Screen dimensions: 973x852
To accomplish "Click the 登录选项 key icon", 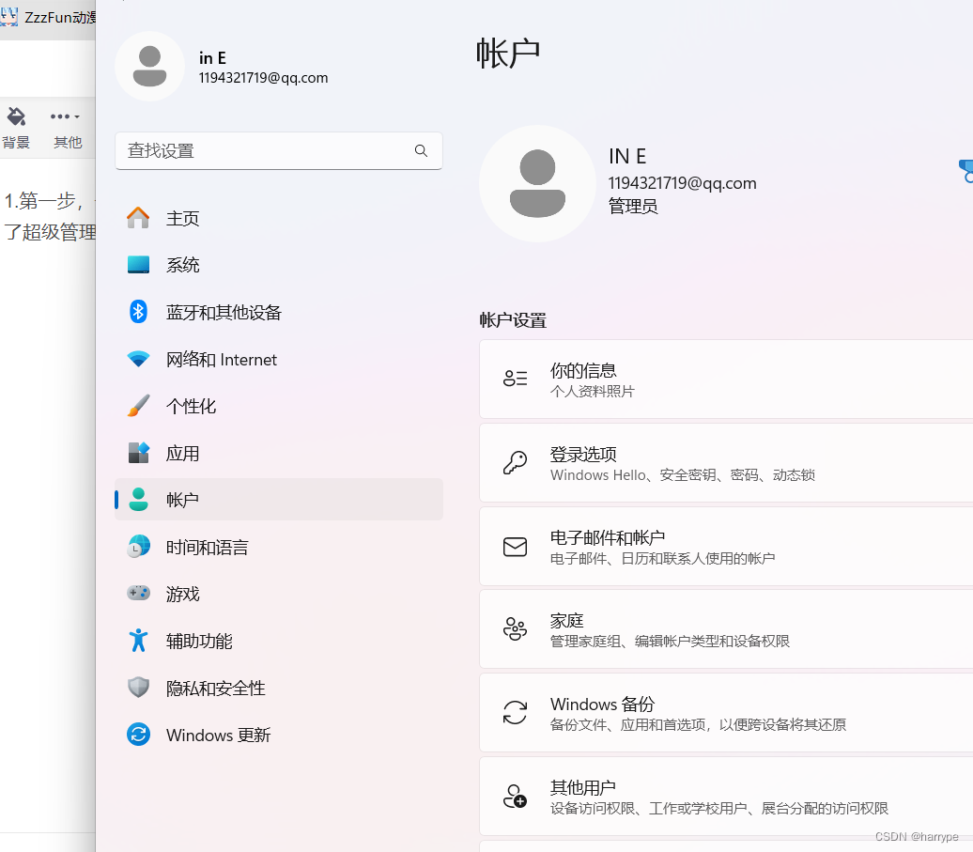I will tap(515, 463).
